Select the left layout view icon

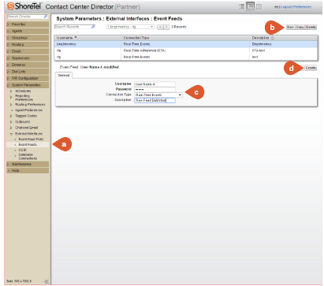coord(241,6)
